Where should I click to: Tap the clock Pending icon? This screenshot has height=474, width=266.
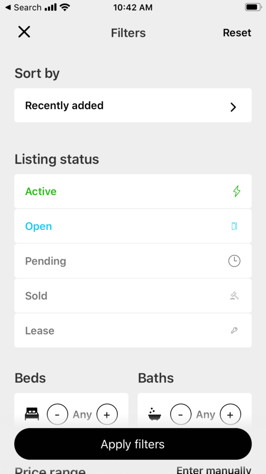(x=234, y=261)
